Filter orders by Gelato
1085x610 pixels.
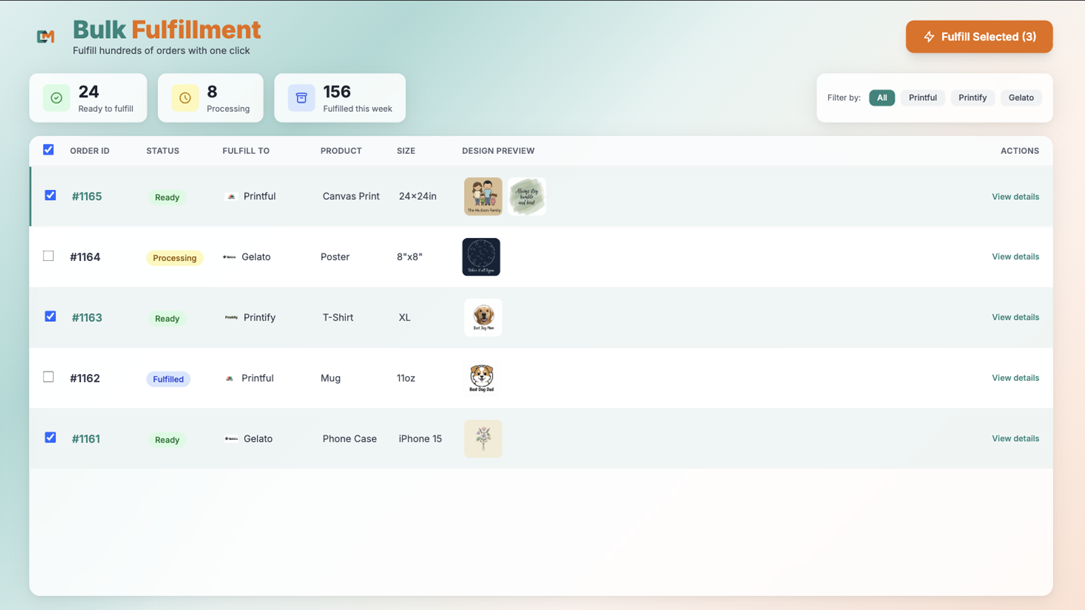pyautogui.click(x=1021, y=98)
